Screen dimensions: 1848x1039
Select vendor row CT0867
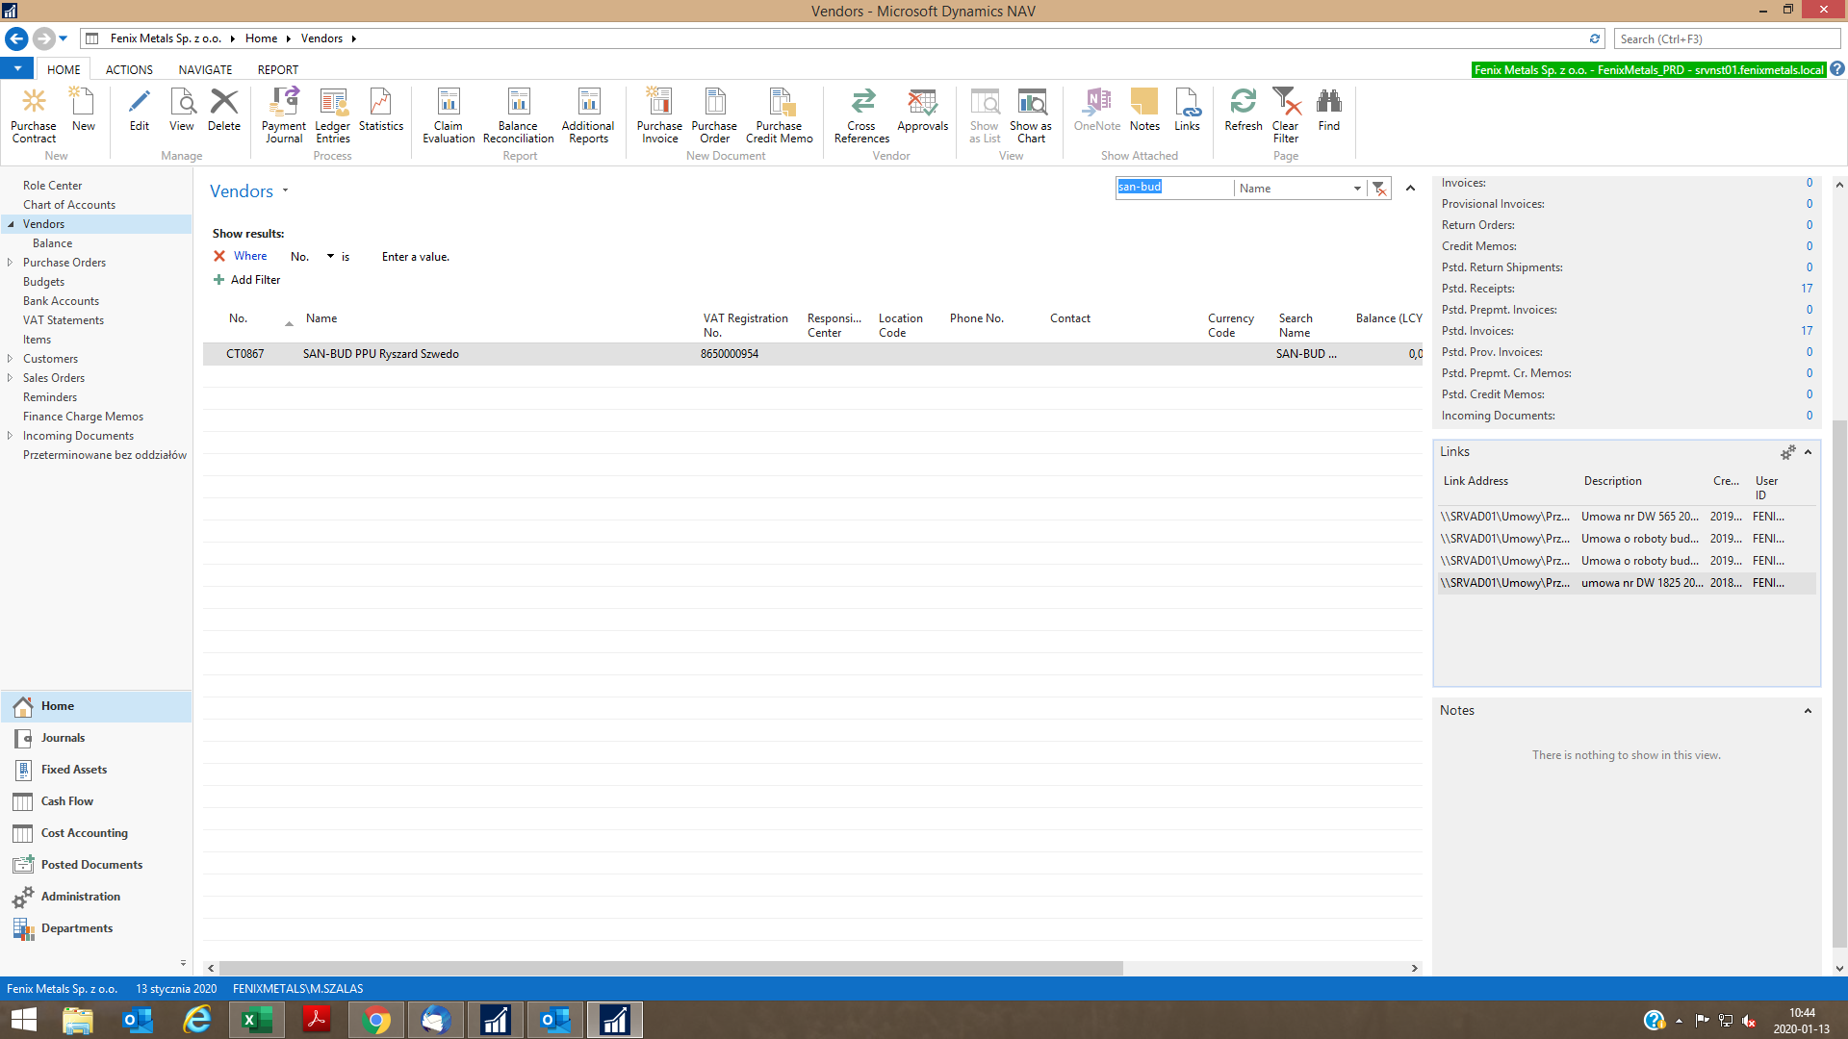[x=812, y=354]
